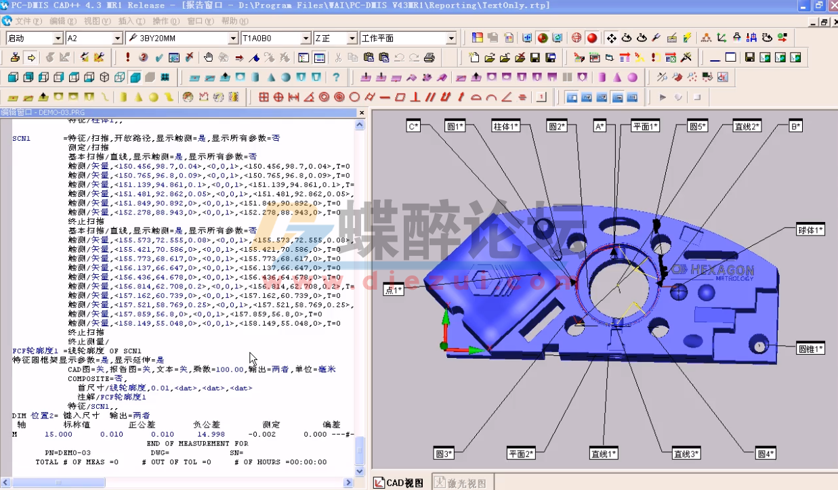Open the Z正 work plane dropdown

click(x=351, y=39)
